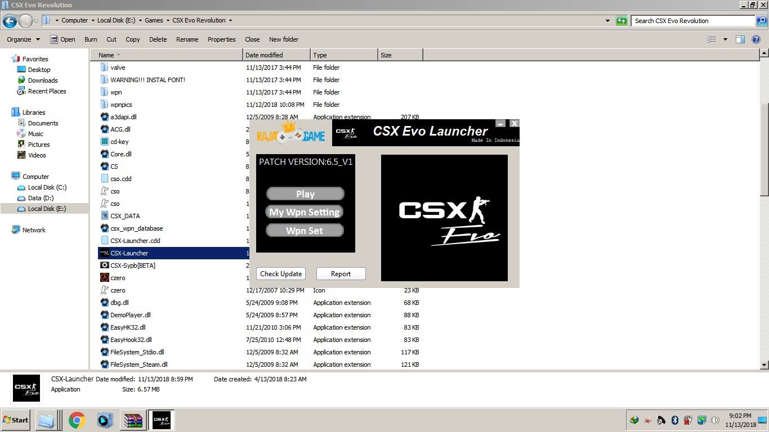The width and height of the screenshot is (769, 432).
Task: Select the Pictures library
Action: tap(39, 145)
